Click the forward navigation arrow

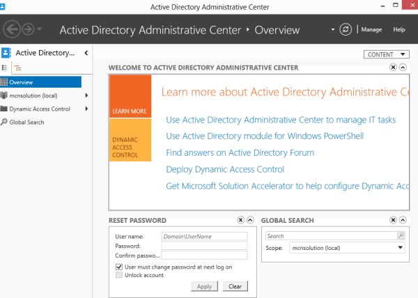(28, 30)
